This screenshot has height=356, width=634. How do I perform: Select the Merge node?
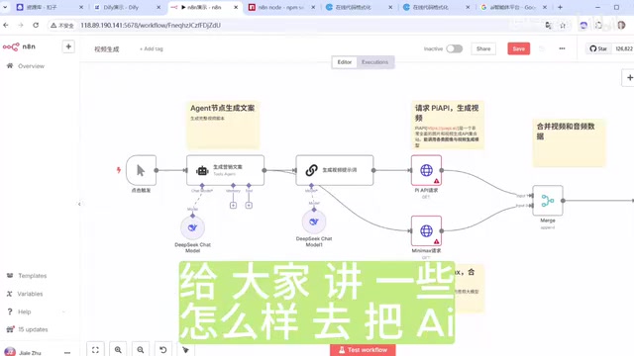(x=548, y=201)
